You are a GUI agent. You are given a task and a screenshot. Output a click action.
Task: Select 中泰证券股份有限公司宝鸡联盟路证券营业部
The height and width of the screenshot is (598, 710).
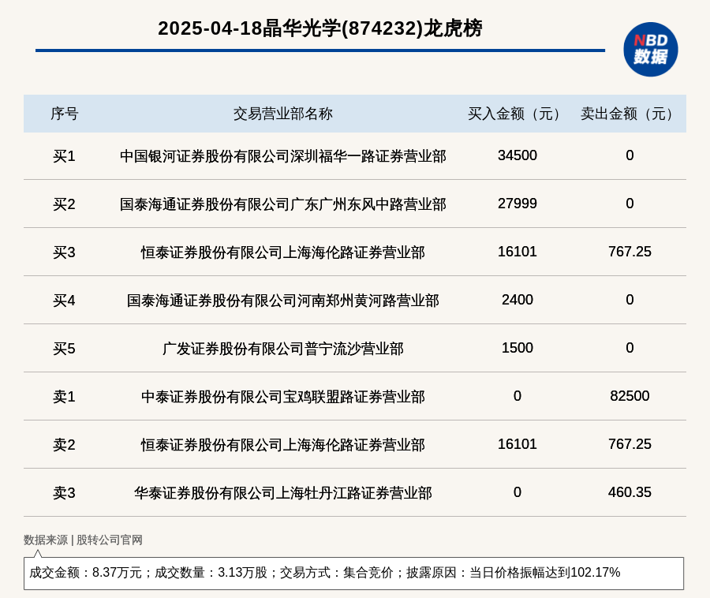pos(283,397)
